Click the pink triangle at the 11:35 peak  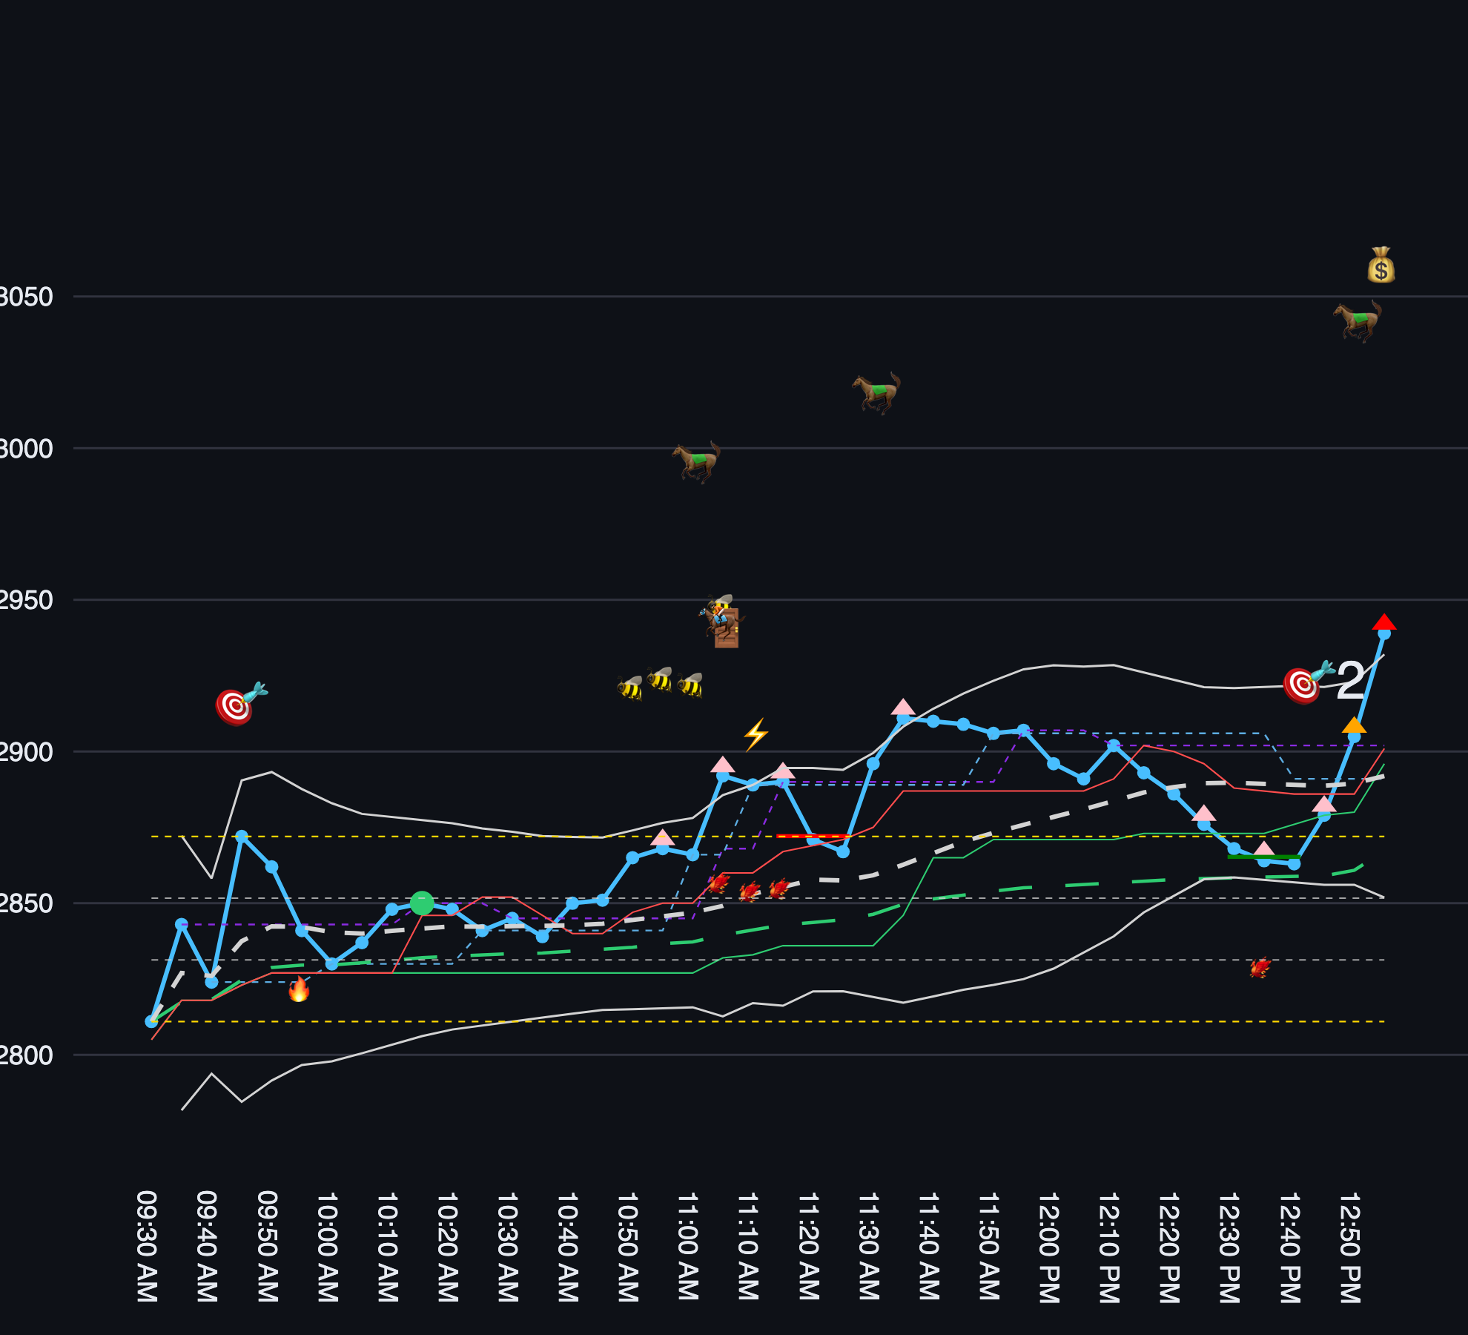click(x=902, y=708)
